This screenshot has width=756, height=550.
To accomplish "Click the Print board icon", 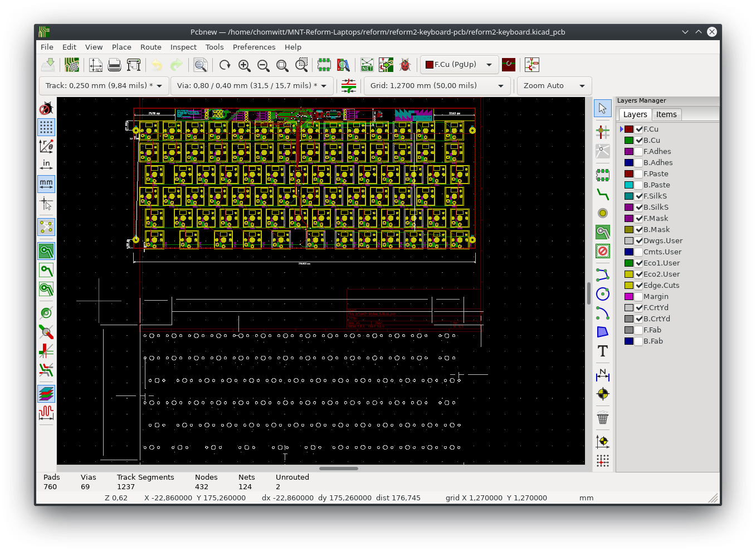I will [114, 65].
